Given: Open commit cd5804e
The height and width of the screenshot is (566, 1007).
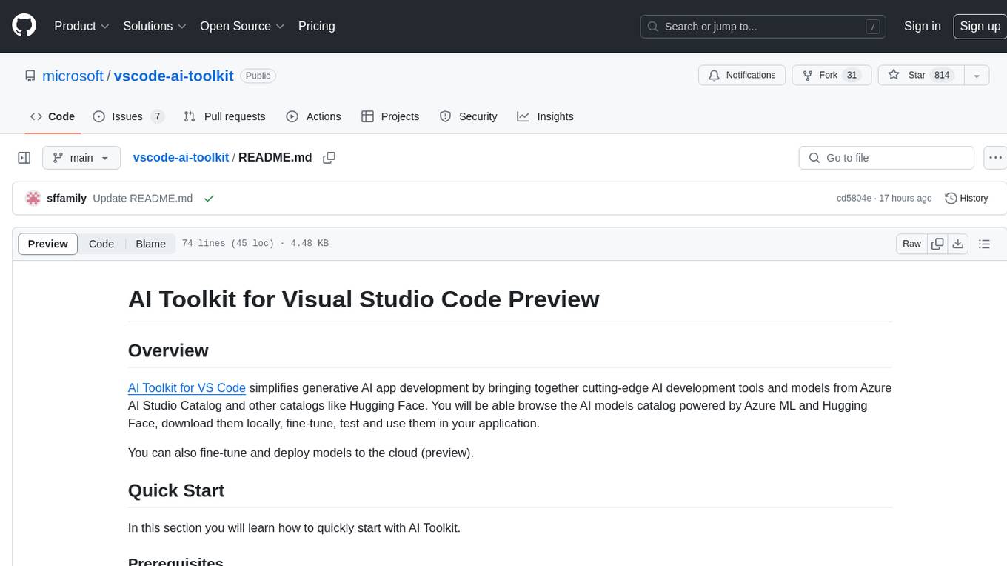Looking at the screenshot, I should click(x=854, y=199).
